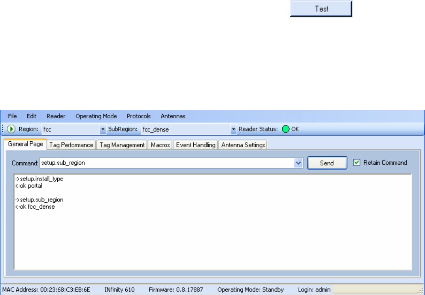Switch to the Tag Management tab
Viewport: 425px width, 295px height.
pos(122,145)
